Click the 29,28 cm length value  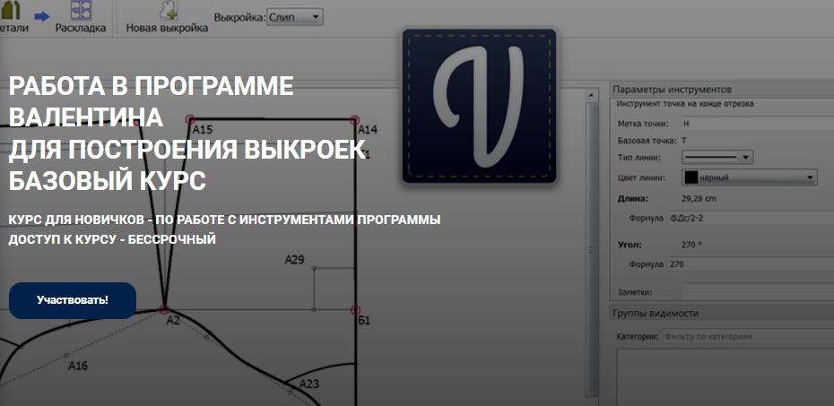(699, 199)
